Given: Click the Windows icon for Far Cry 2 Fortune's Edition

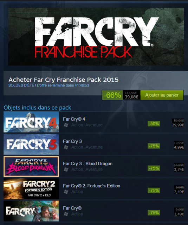Looking at the screenshot, I should pos(66,192).
